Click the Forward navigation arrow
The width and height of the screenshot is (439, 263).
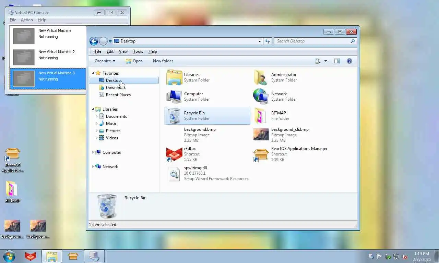[104, 41]
